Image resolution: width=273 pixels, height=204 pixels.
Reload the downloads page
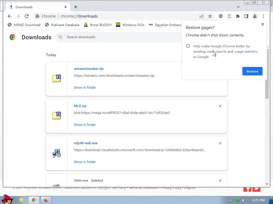pos(27,16)
